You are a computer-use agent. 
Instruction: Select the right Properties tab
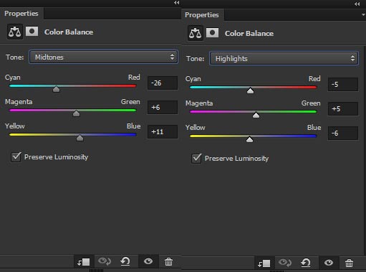(x=202, y=15)
